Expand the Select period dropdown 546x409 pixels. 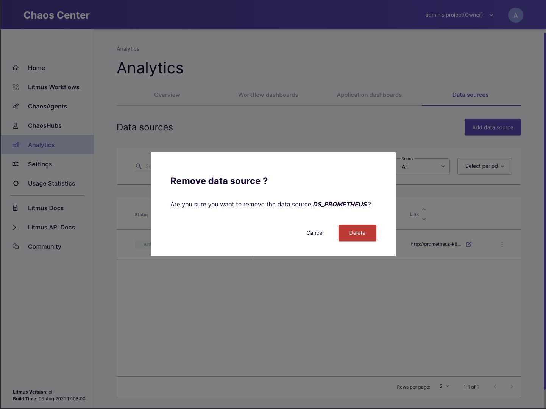click(x=484, y=166)
